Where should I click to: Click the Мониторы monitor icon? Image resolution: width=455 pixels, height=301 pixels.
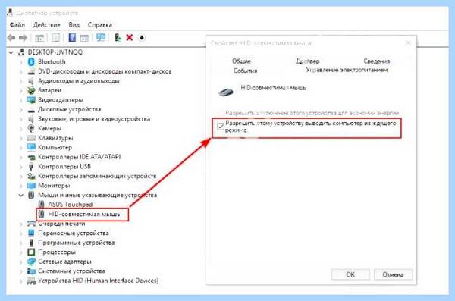coord(31,185)
